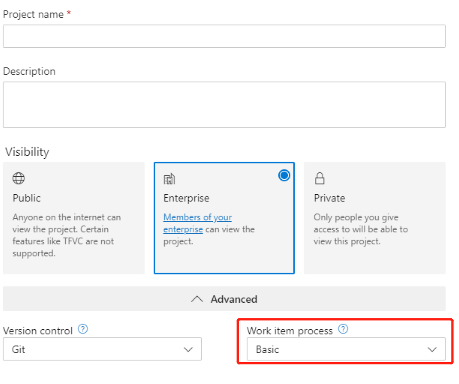
Task: Click the chevron-up icon beside Advanced
Action: (x=197, y=299)
